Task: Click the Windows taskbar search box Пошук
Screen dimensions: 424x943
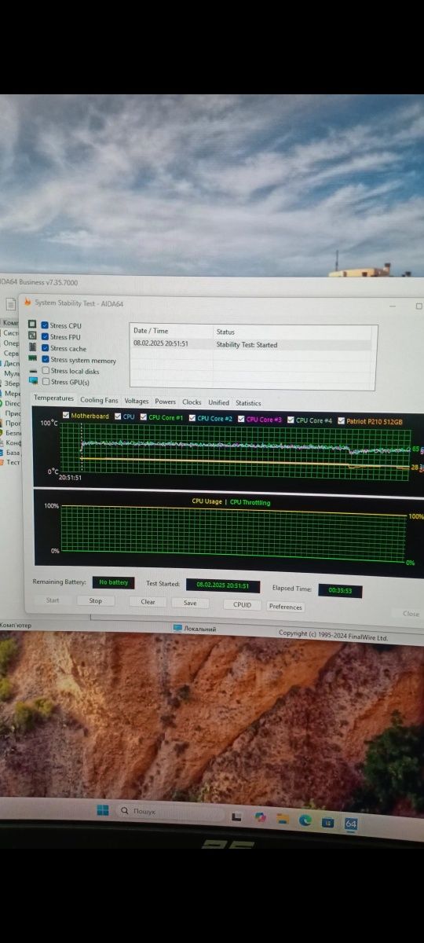Action: coord(169,811)
